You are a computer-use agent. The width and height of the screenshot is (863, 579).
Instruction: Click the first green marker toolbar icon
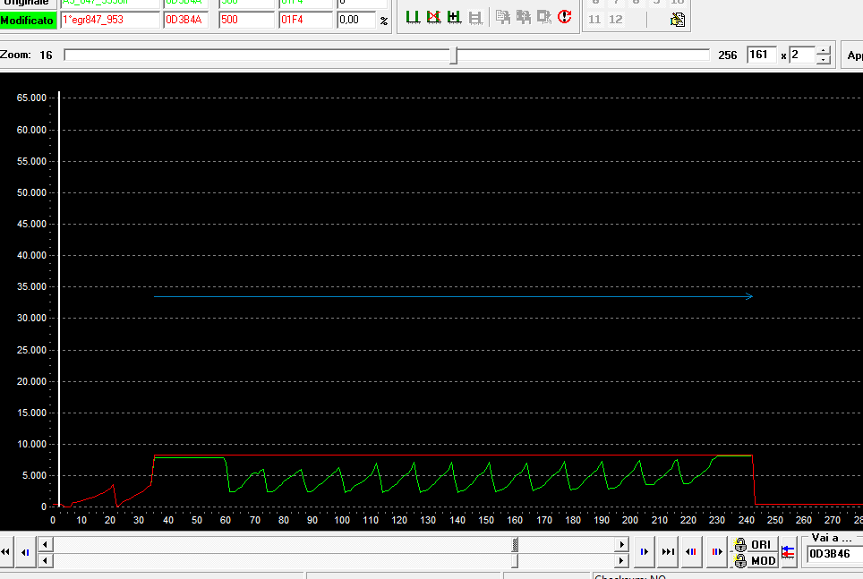click(413, 17)
